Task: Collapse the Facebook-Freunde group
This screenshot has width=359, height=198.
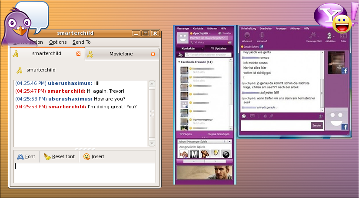Action: 179,62
